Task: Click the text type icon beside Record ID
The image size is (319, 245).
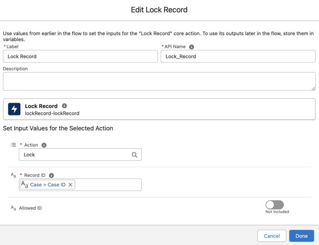Action: coord(13,176)
